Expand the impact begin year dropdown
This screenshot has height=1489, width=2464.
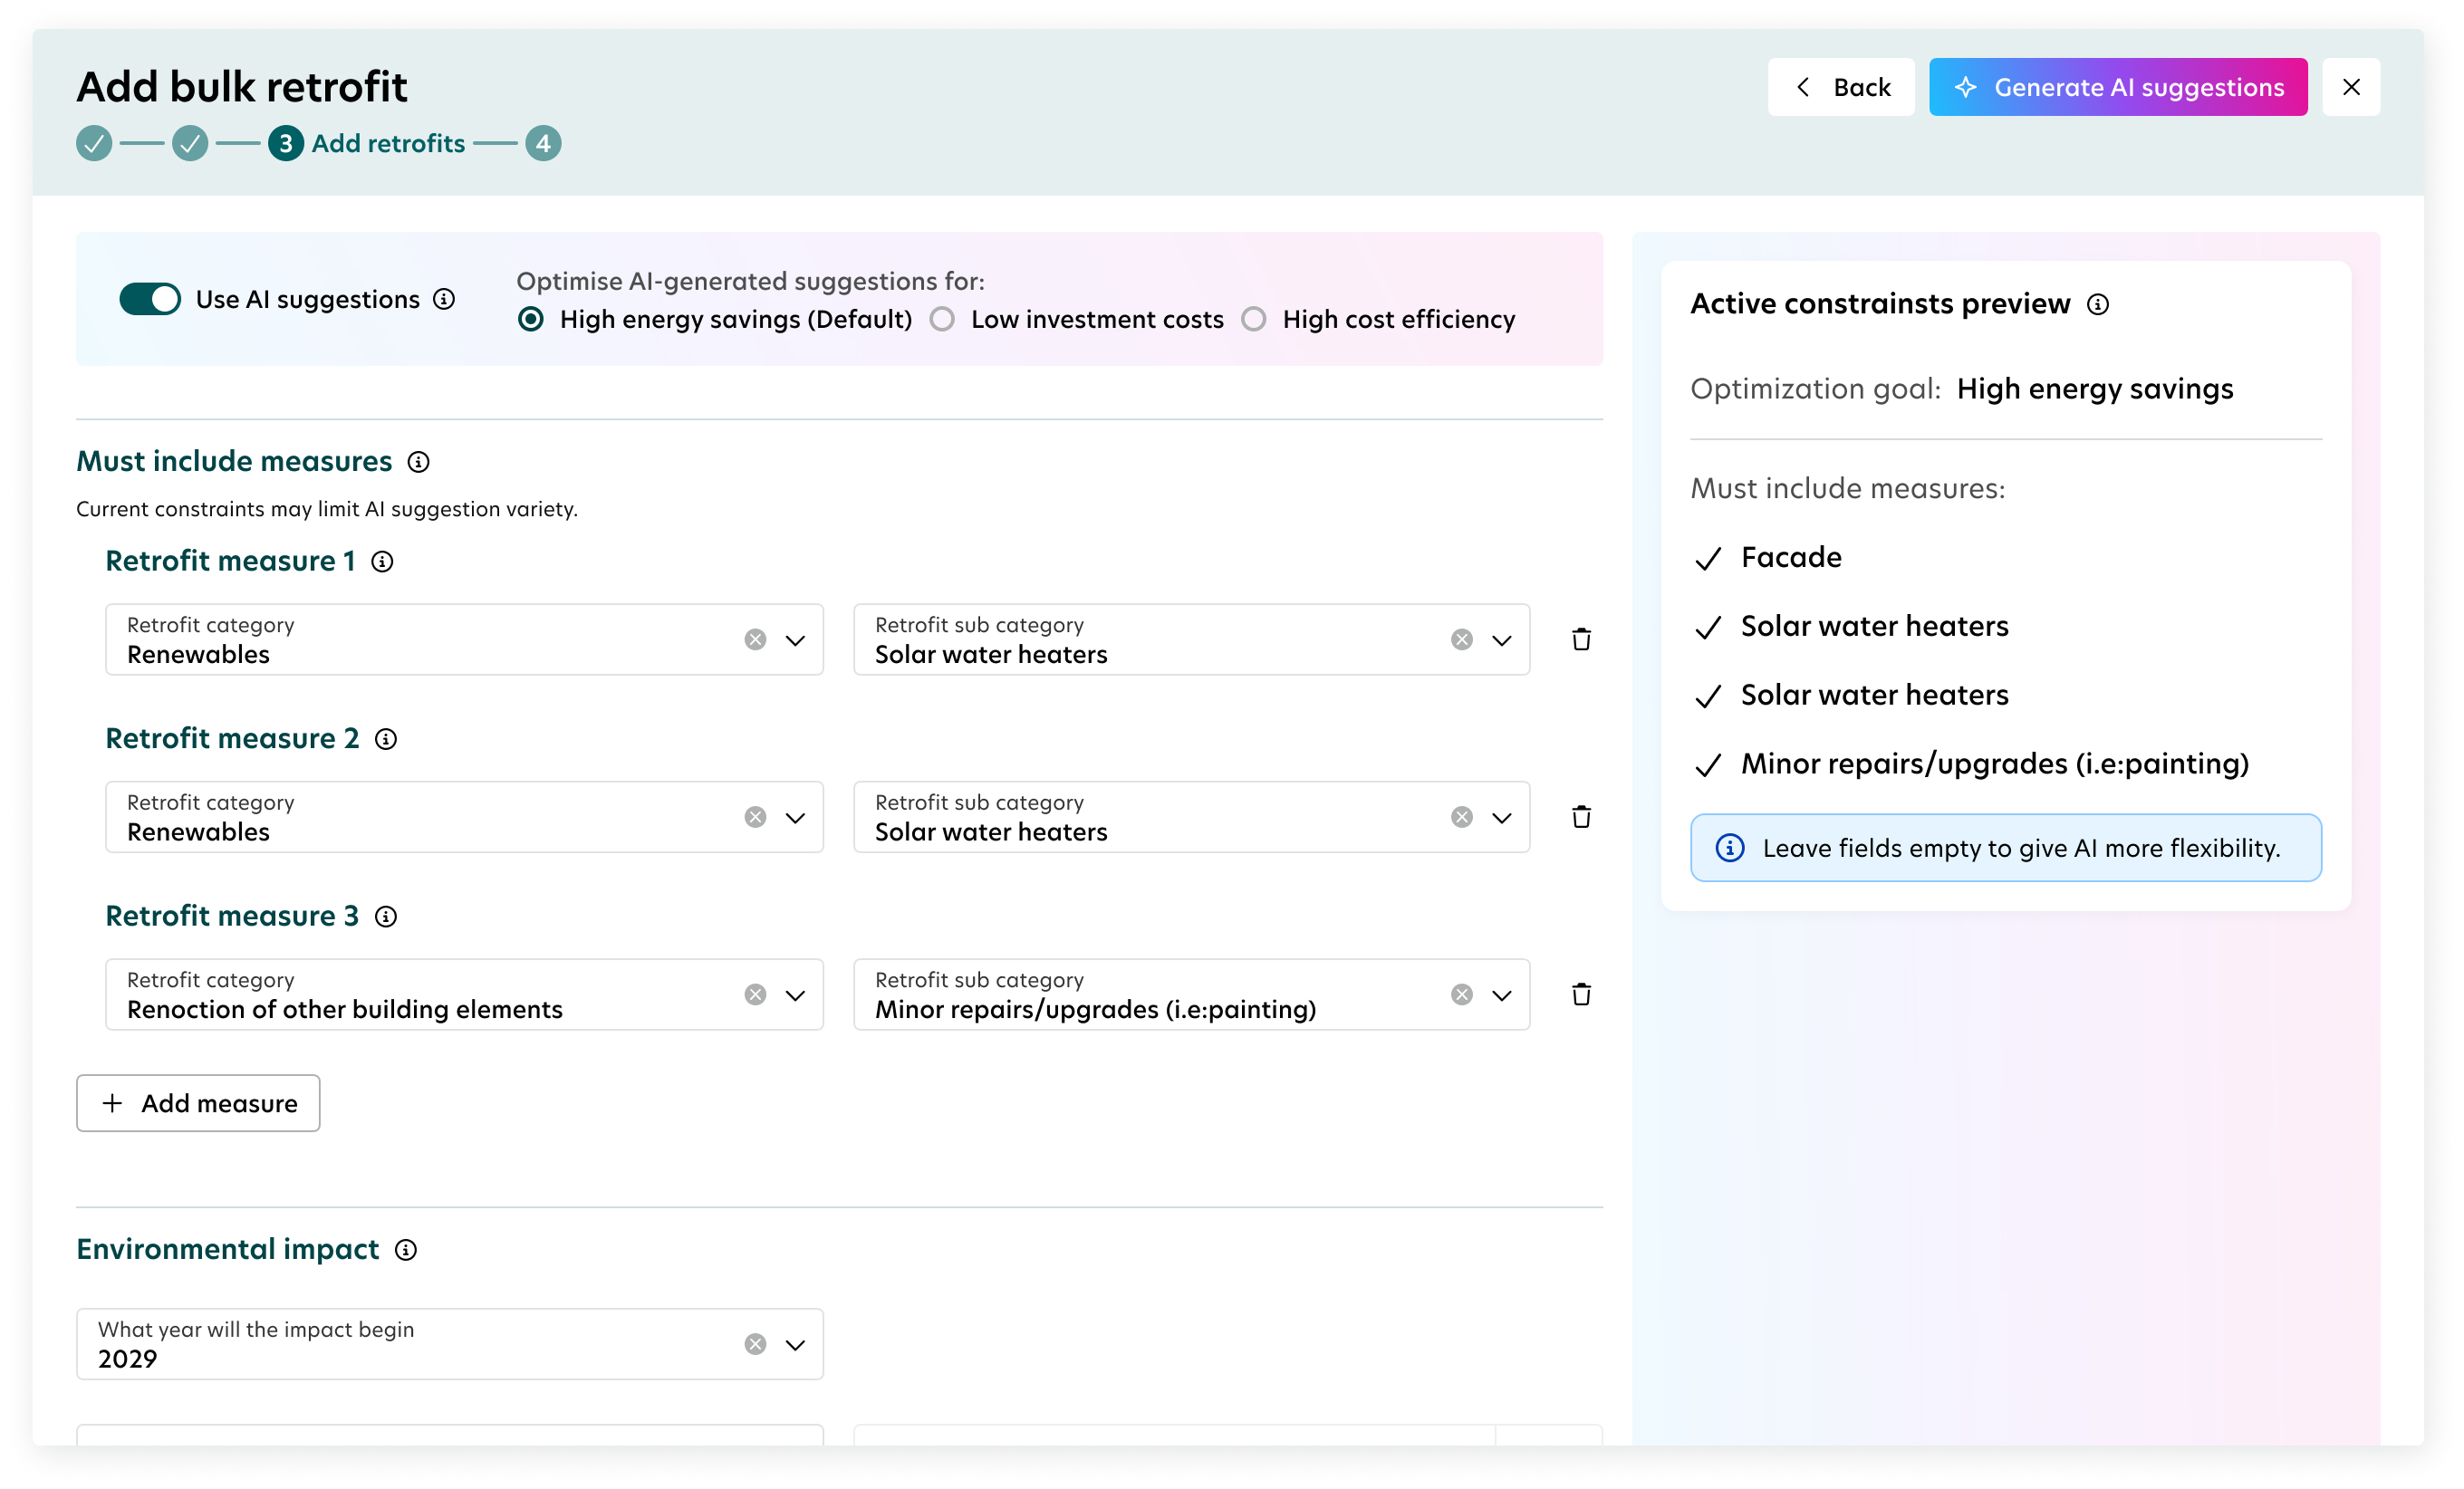click(795, 1344)
